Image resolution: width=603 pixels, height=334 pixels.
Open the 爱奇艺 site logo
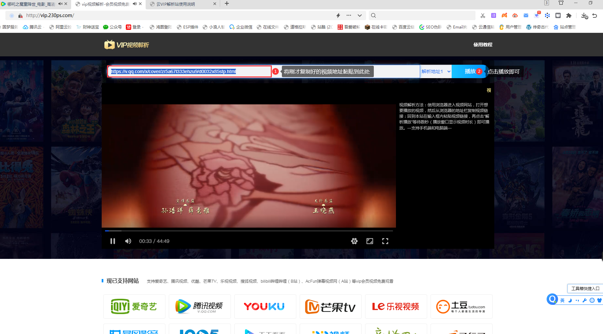pyautogui.click(x=134, y=306)
